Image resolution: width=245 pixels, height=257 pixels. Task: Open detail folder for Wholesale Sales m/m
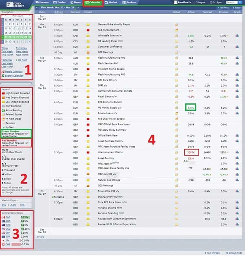pos(176,36)
